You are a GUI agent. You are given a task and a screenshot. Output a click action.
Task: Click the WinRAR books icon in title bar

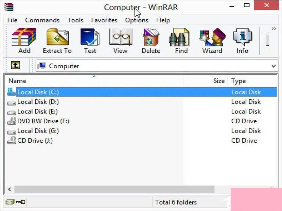pyautogui.click(x=9, y=7)
